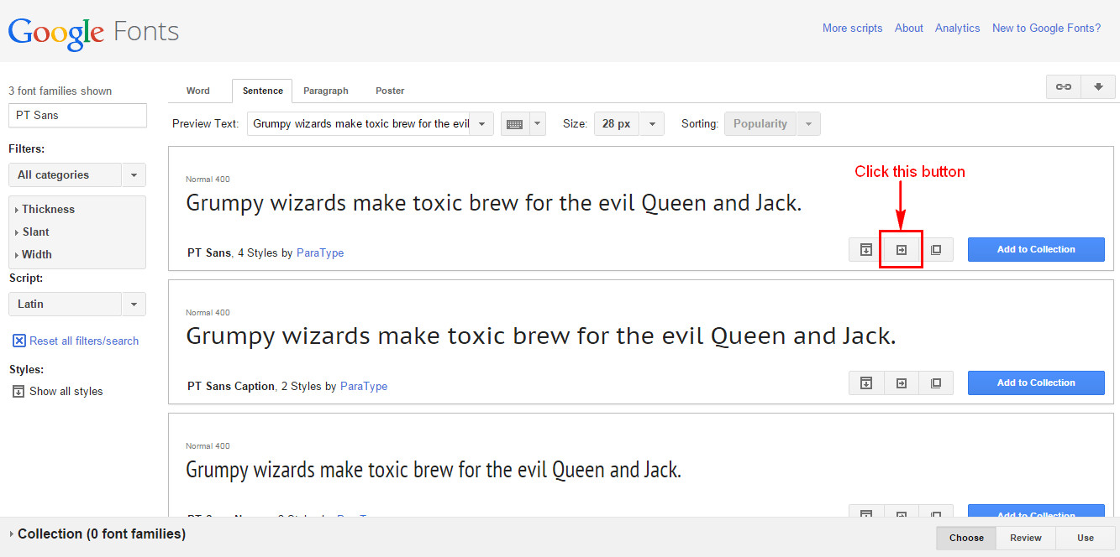The image size is (1120, 557).
Task: Click the Preview Text input field
Action: point(359,124)
